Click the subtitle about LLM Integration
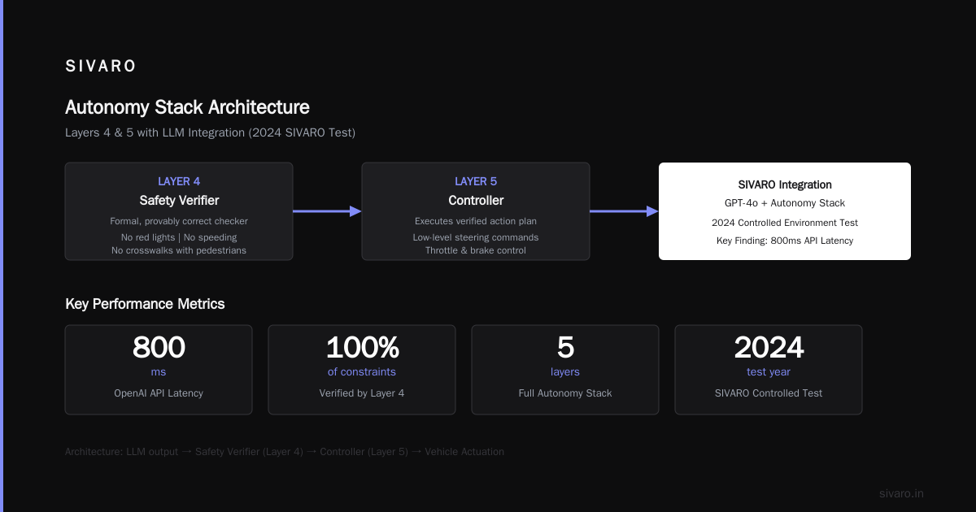This screenshot has width=976, height=512. point(210,132)
